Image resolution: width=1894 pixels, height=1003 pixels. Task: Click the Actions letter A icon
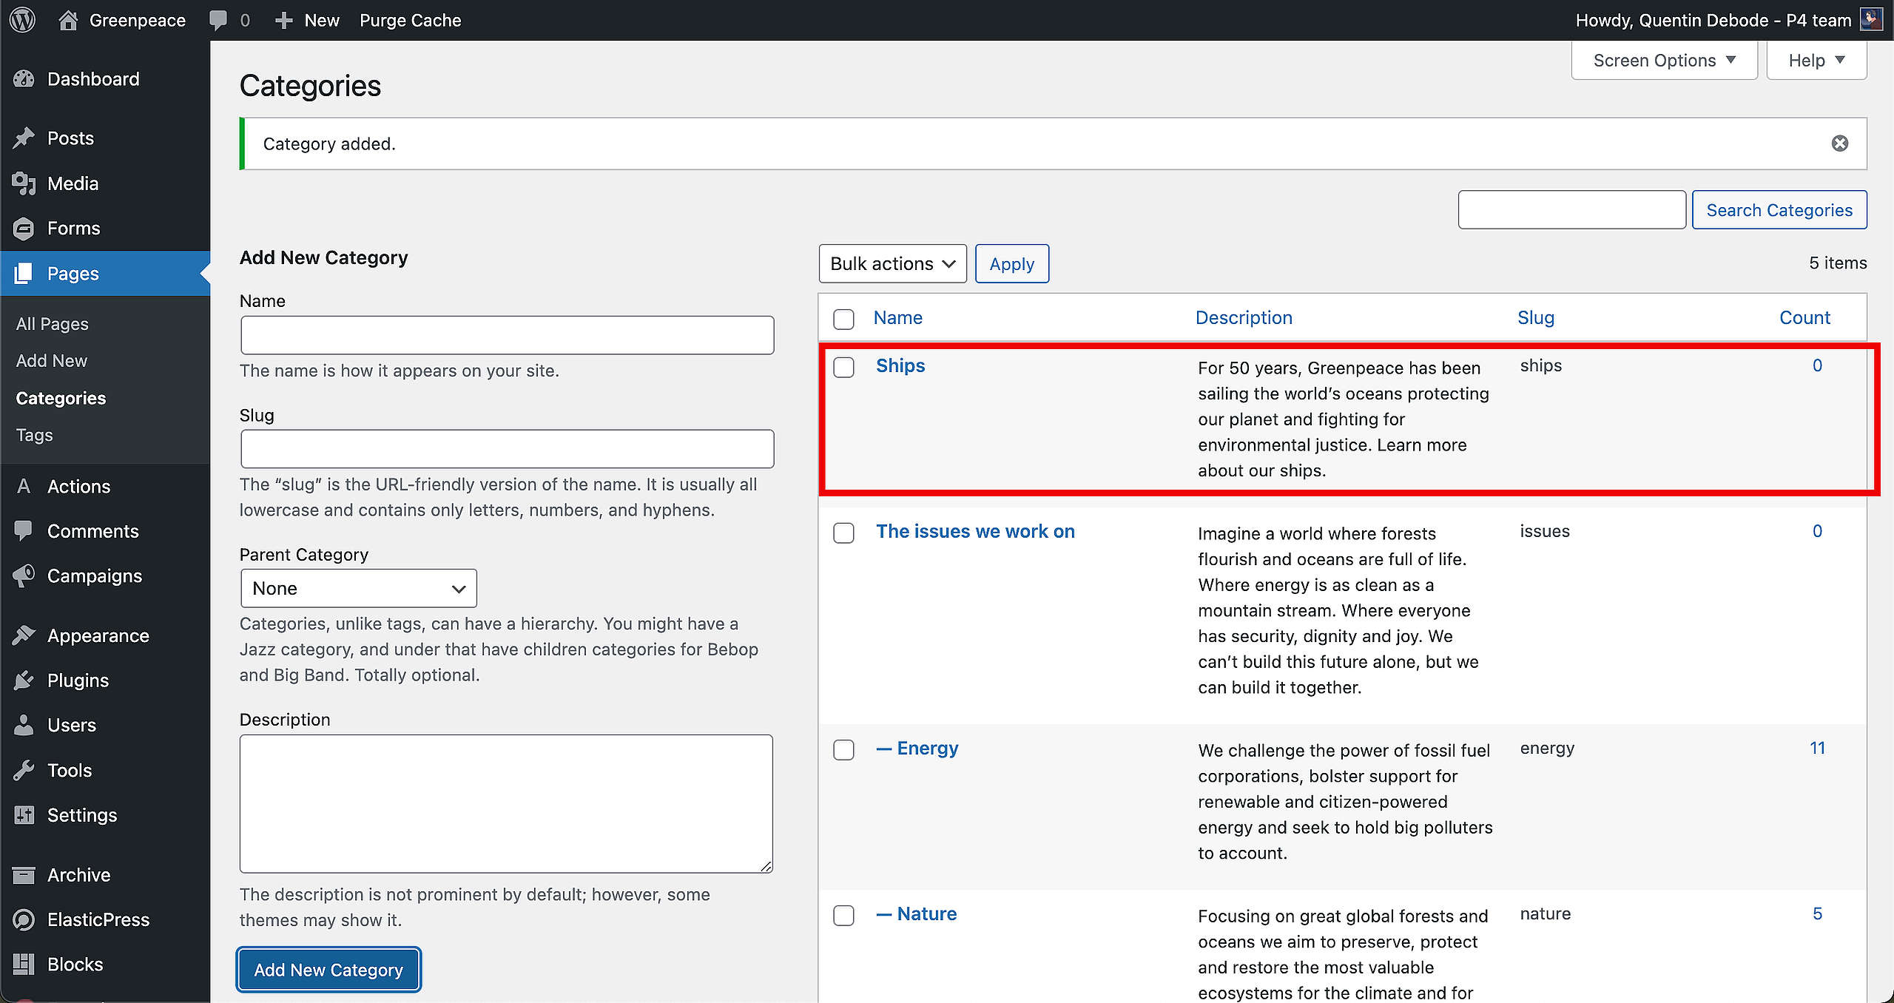pyautogui.click(x=24, y=487)
